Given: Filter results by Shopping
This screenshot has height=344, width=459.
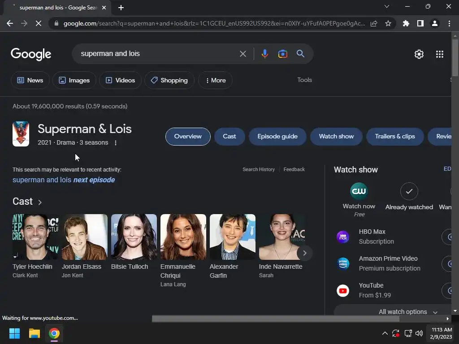Looking at the screenshot, I should pos(169,80).
